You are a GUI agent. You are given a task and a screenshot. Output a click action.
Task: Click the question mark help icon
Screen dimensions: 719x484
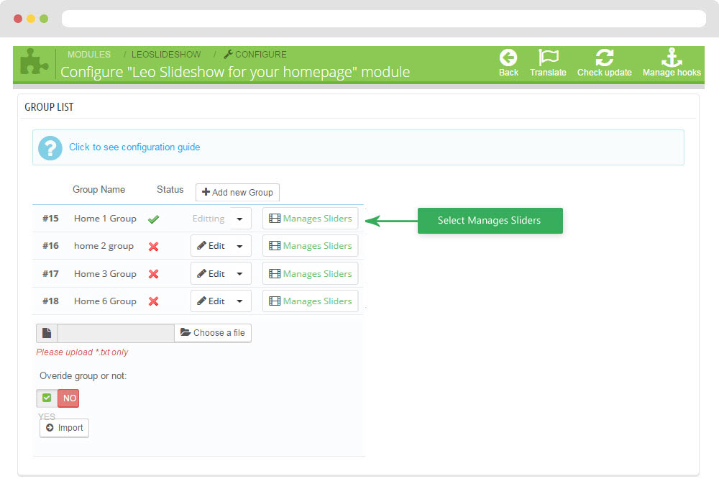point(50,147)
